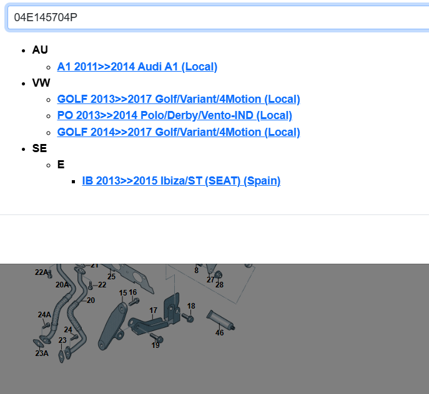Open PO 2013>>2014 Polo/Derby/Vento-IND link

[x=174, y=115]
